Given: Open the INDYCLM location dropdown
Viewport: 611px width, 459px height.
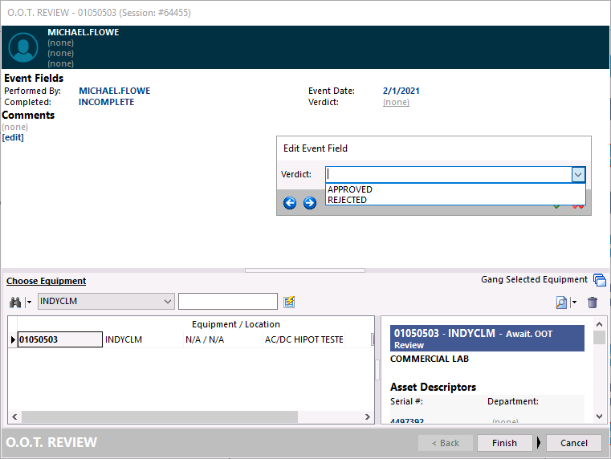Looking at the screenshot, I should pyautogui.click(x=168, y=302).
